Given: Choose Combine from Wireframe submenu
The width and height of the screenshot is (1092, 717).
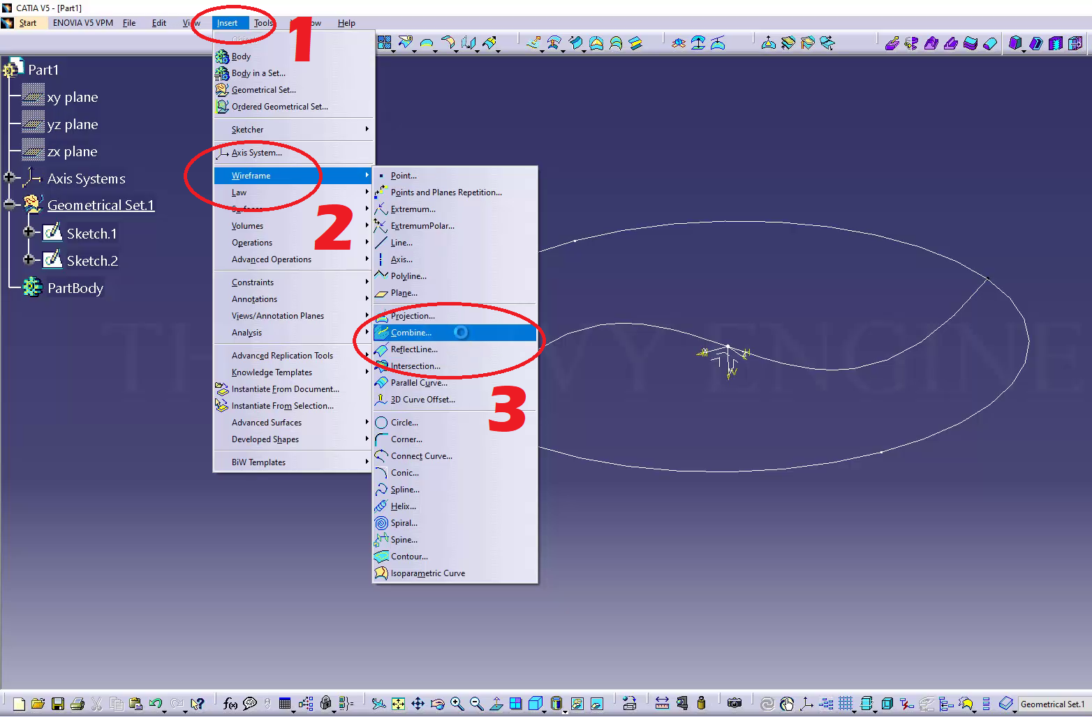Looking at the screenshot, I should pyautogui.click(x=411, y=333).
